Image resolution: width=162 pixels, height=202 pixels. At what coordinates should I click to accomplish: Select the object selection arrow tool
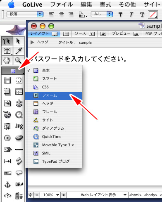click(19, 41)
